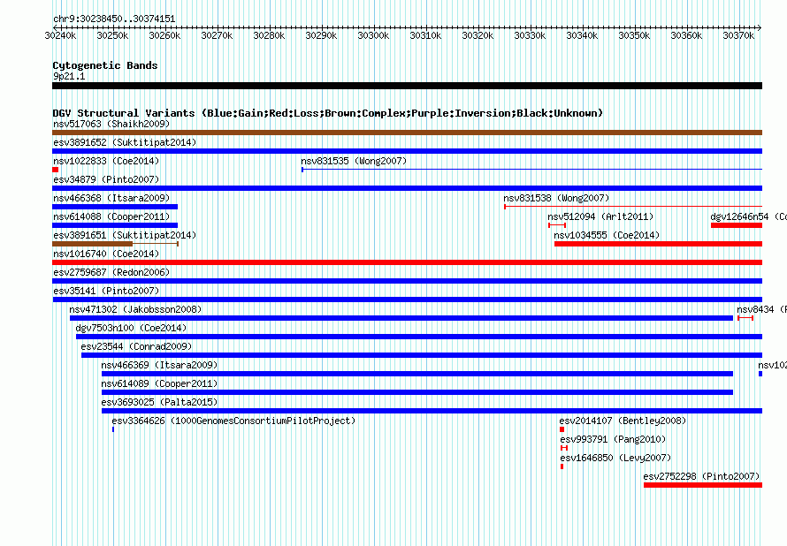Click the blue nsv466369 gain bar
This screenshot has height=546, width=787.
417,374
